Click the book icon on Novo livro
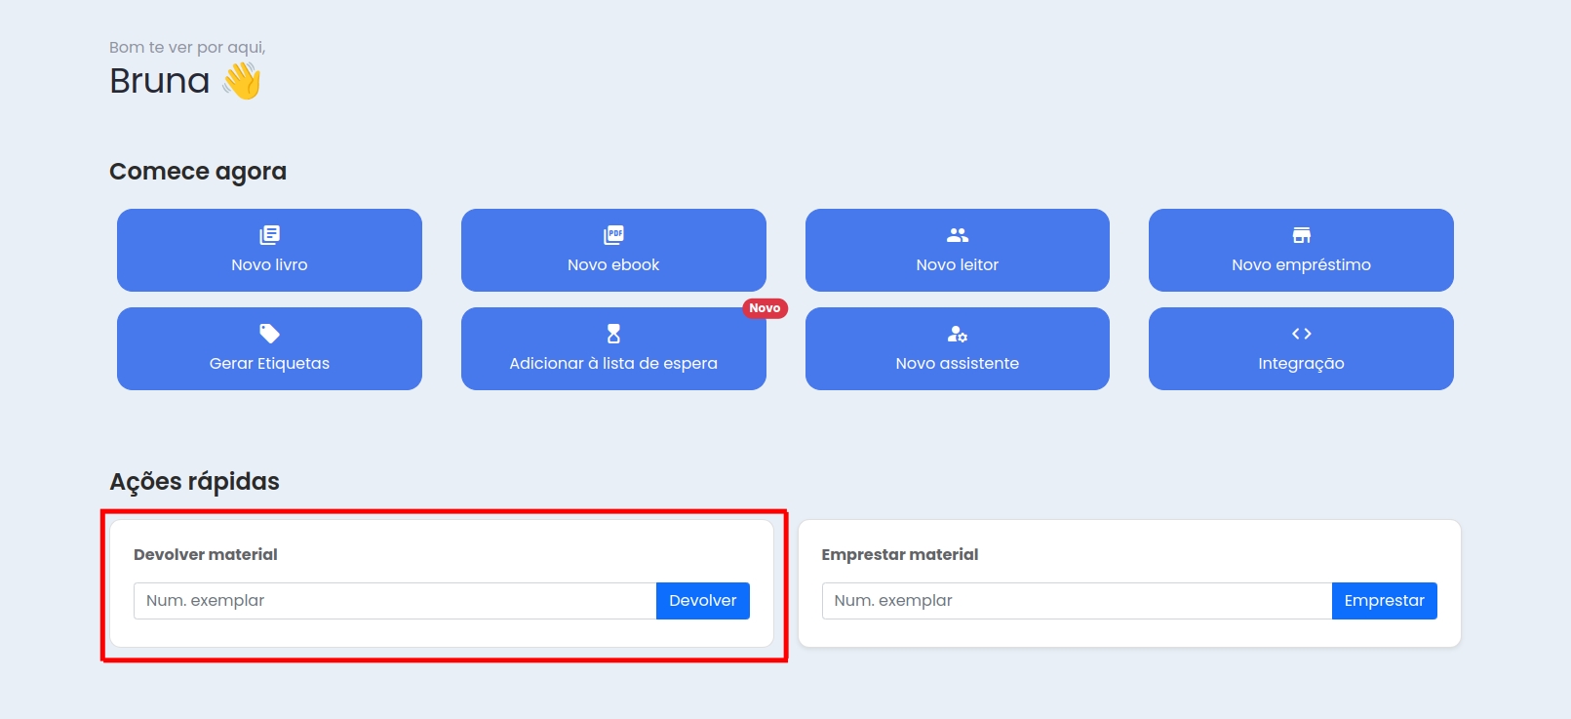Image resolution: width=1571 pixels, height=719 pixels. (x=269, y=235)
